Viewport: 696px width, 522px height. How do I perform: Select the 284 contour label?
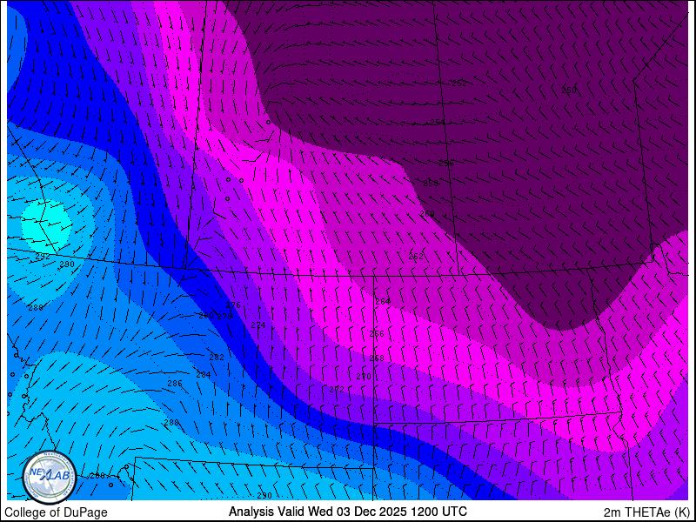[204, 375]
